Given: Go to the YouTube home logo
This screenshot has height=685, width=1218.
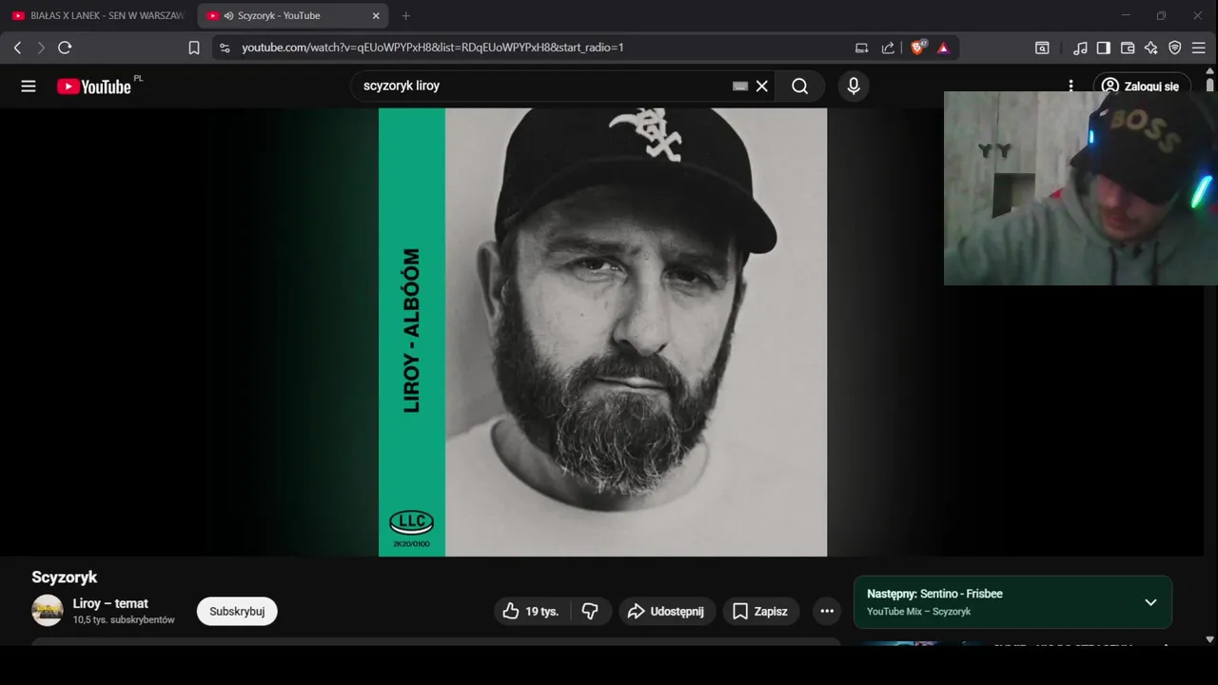Looking at the screenshot, I should (x=94, y=87).
